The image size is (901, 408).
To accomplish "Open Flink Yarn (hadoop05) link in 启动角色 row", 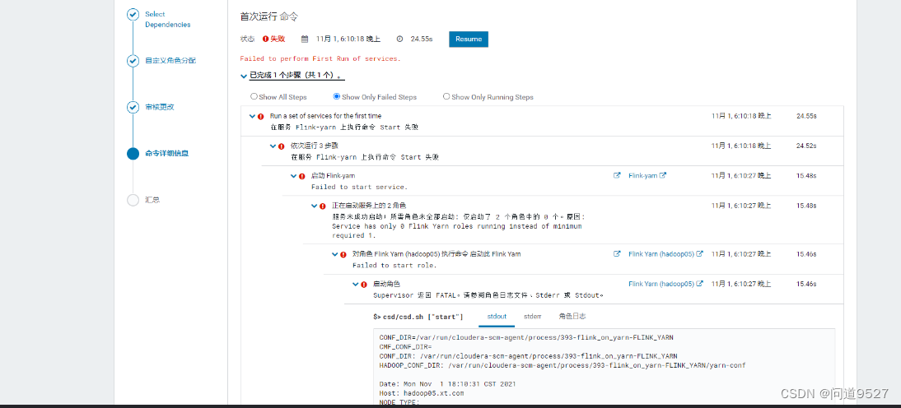I will click(661, 284).
